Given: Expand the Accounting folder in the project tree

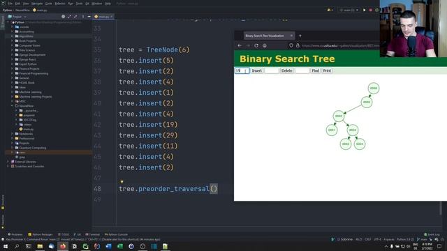Looking at the screenshot, I should click(12, 31).
